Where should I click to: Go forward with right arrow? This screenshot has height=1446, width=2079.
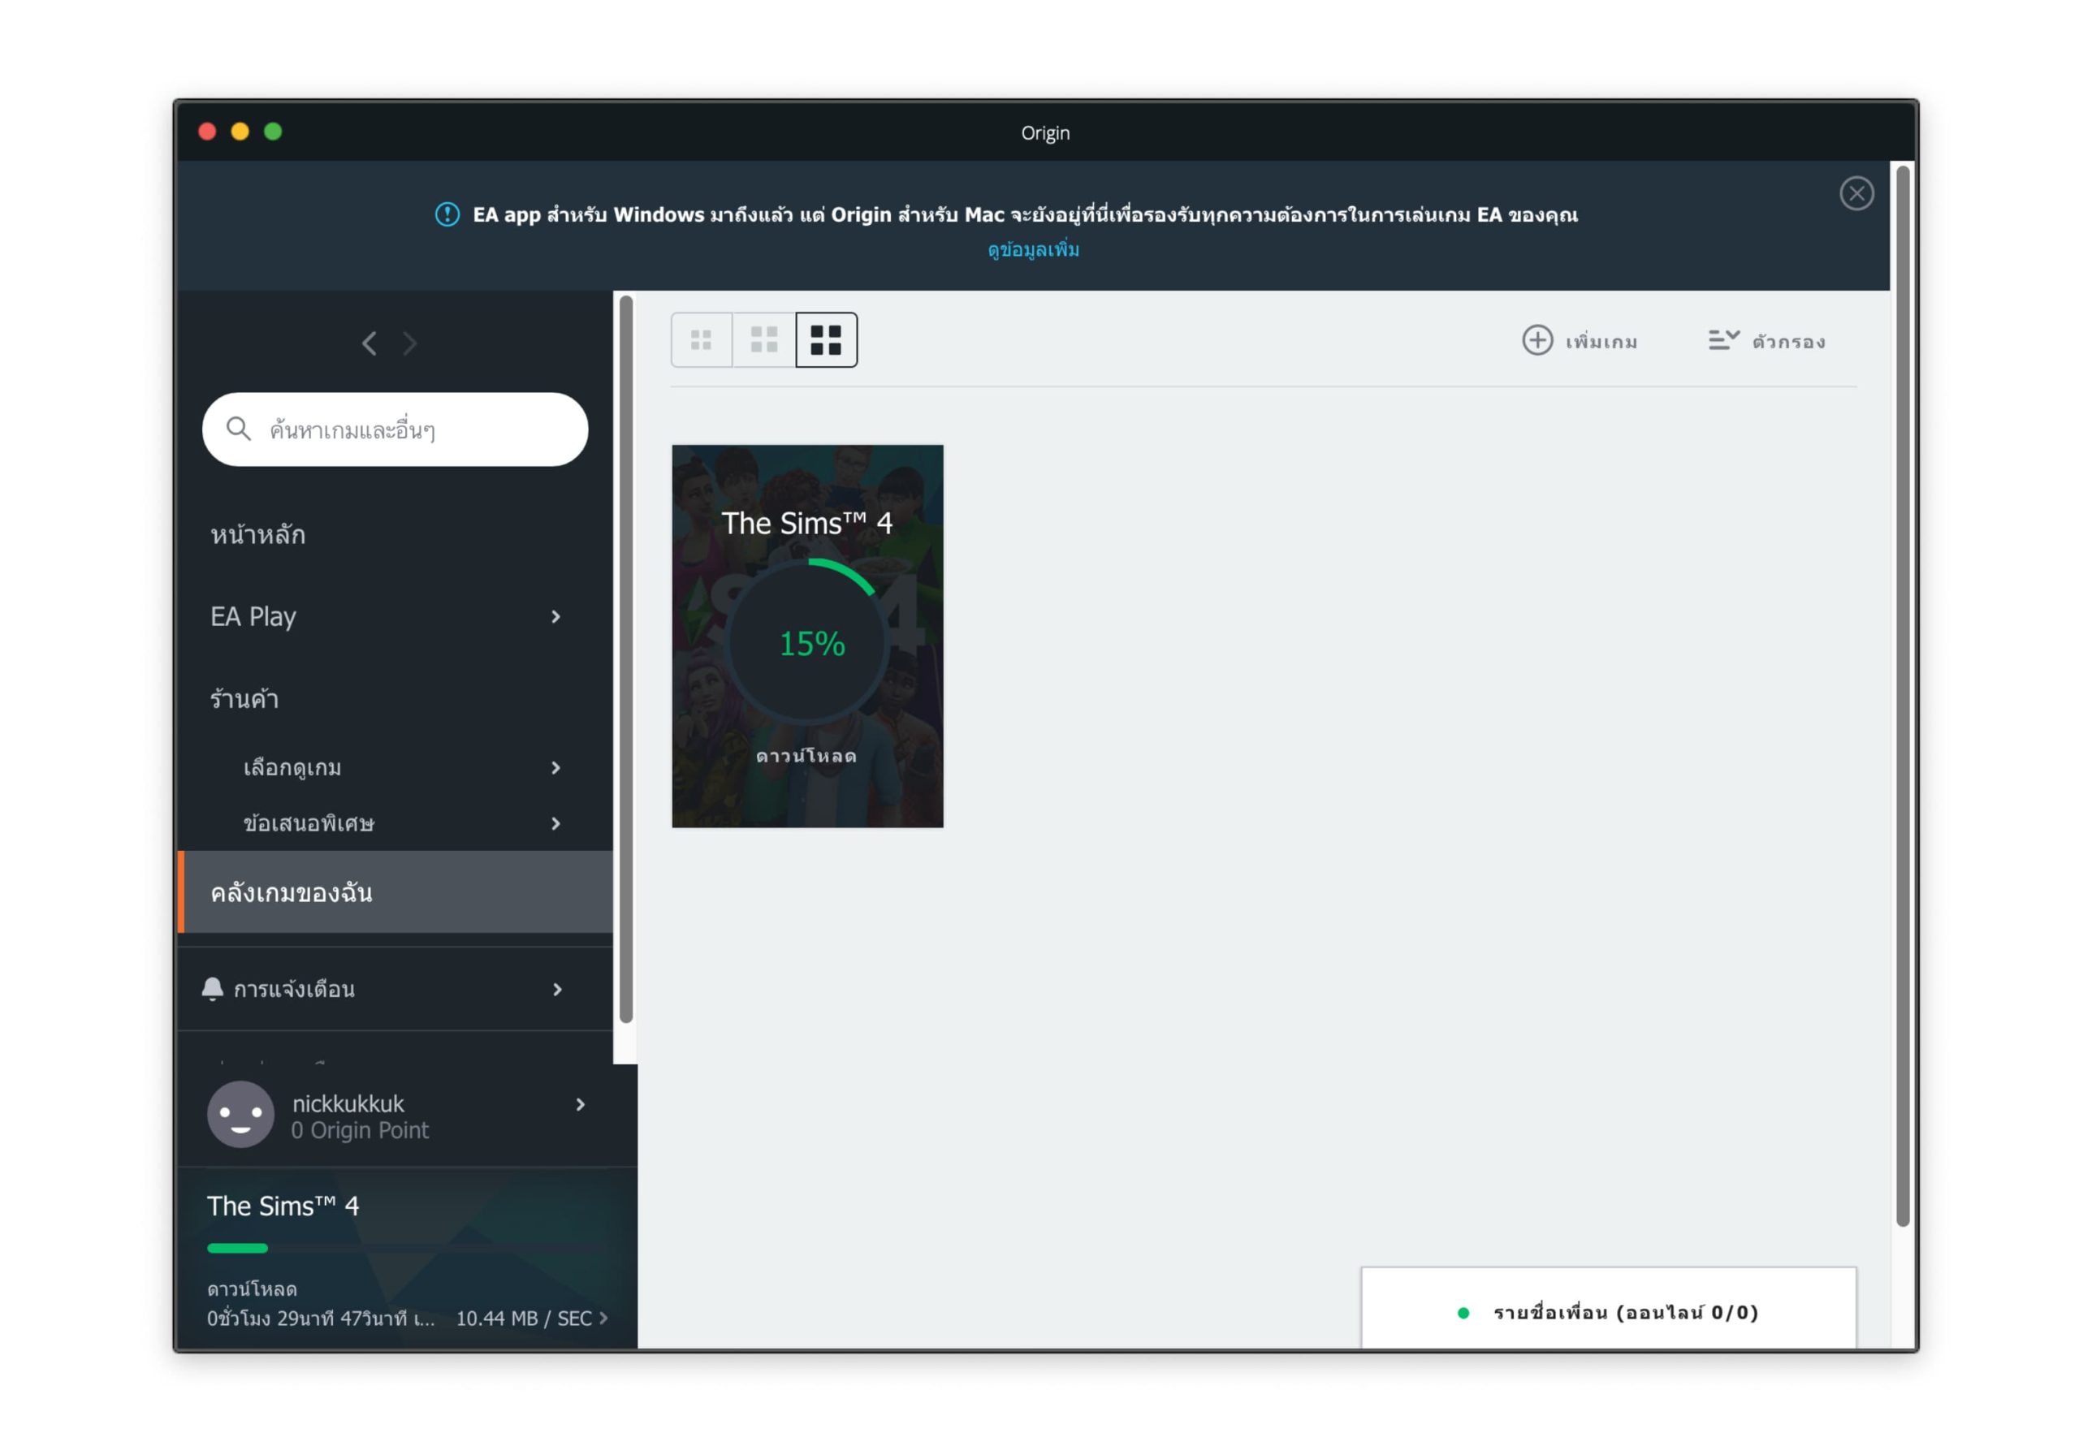coord(410,344)
